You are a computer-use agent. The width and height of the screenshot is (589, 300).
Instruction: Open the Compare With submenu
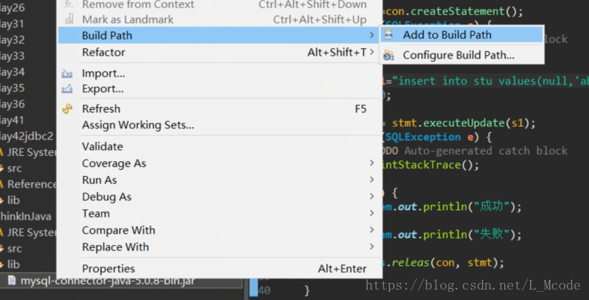[219, 230]
